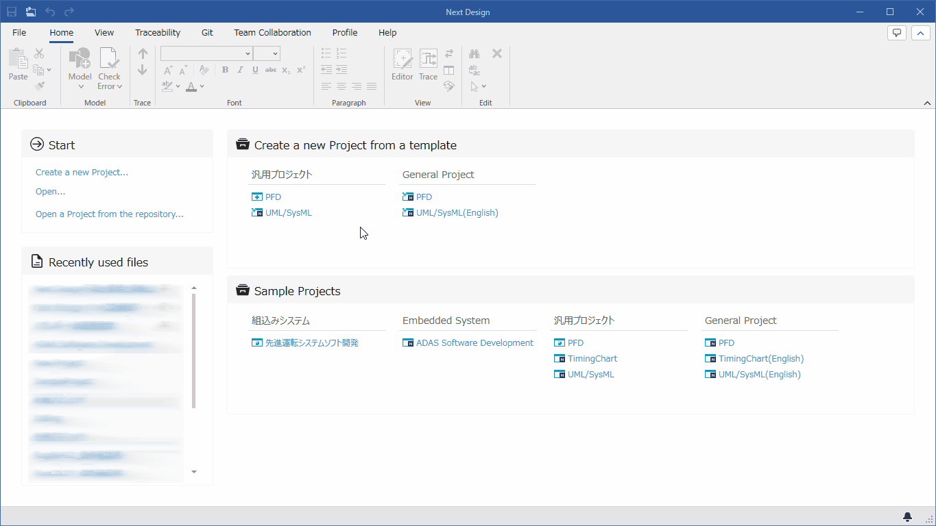Click the Increase indent icon
The image size is (936, 526).
(341, 70)
